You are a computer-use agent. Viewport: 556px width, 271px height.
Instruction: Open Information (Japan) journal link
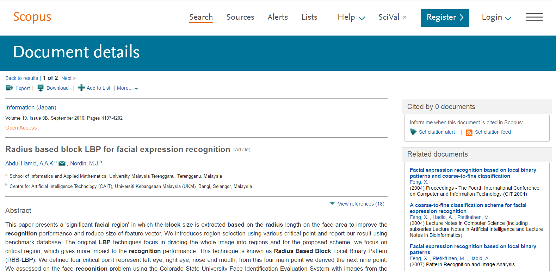[x=31, y=107]
